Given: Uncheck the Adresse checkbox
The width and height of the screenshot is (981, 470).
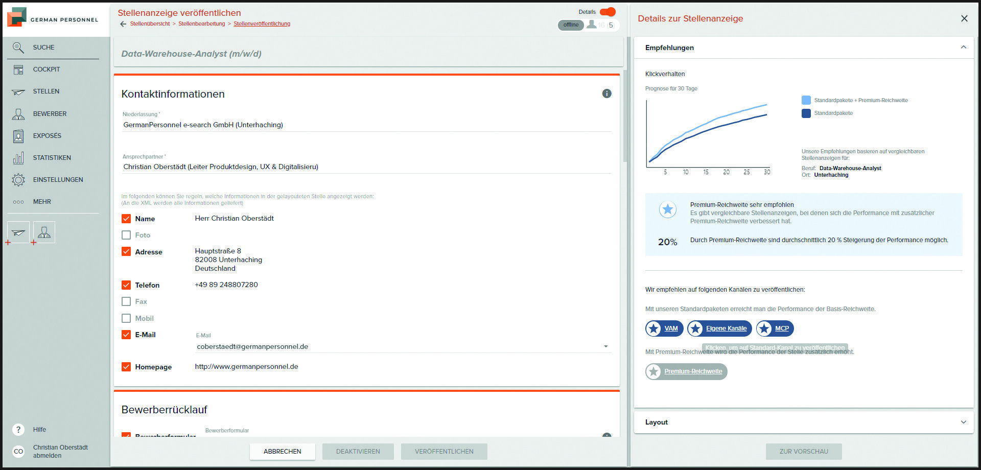Looking at the screenshot, I should 126,252.
